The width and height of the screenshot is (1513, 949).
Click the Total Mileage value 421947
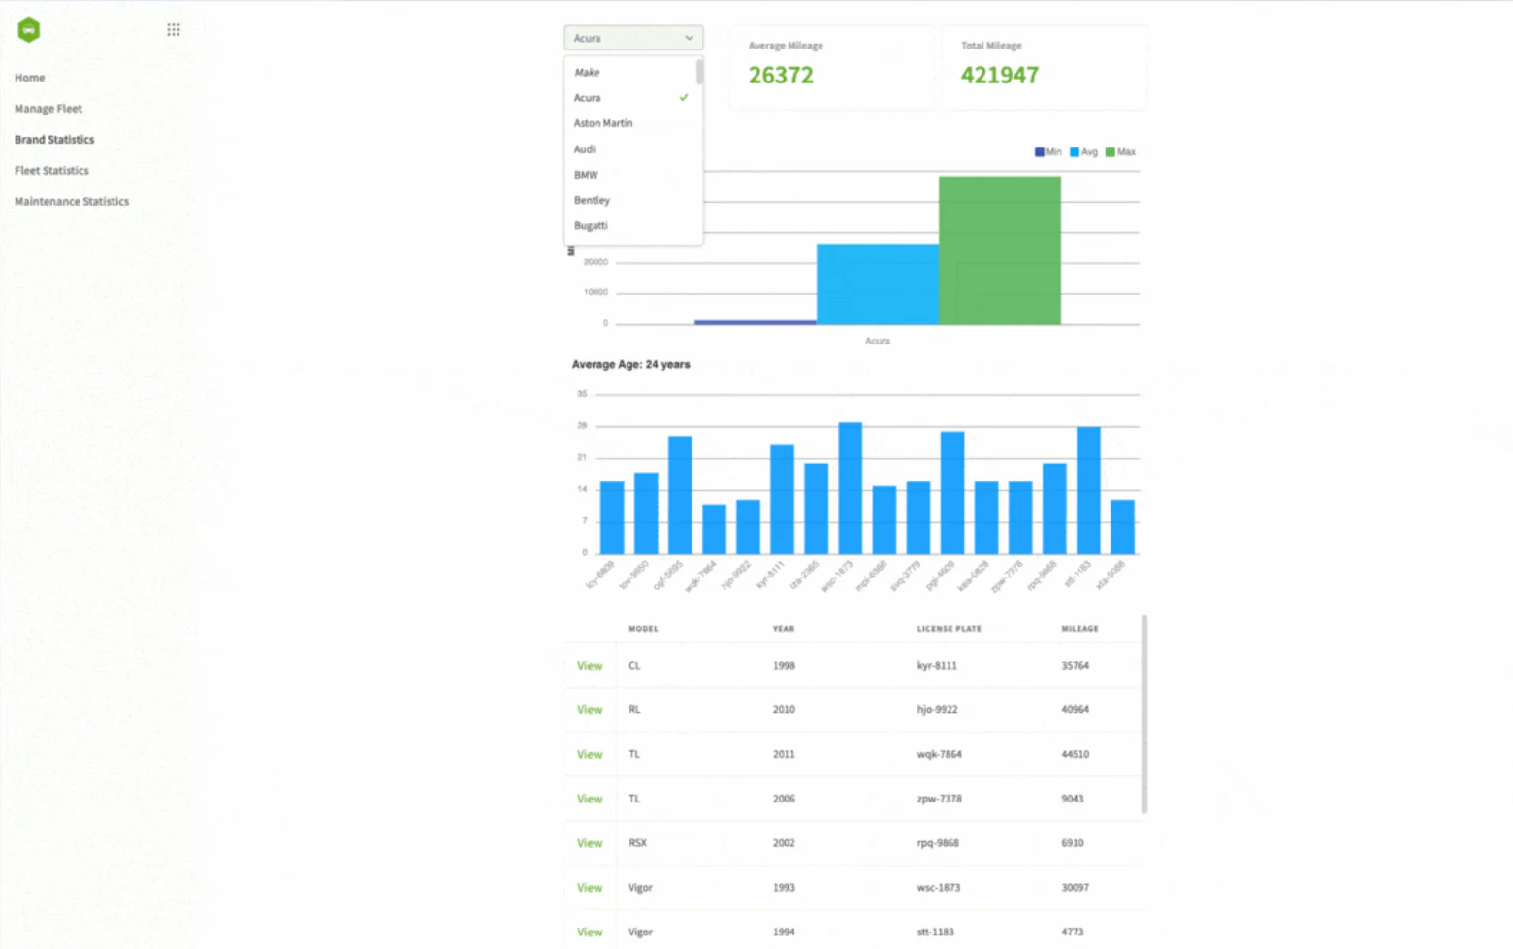point(1000,76)
